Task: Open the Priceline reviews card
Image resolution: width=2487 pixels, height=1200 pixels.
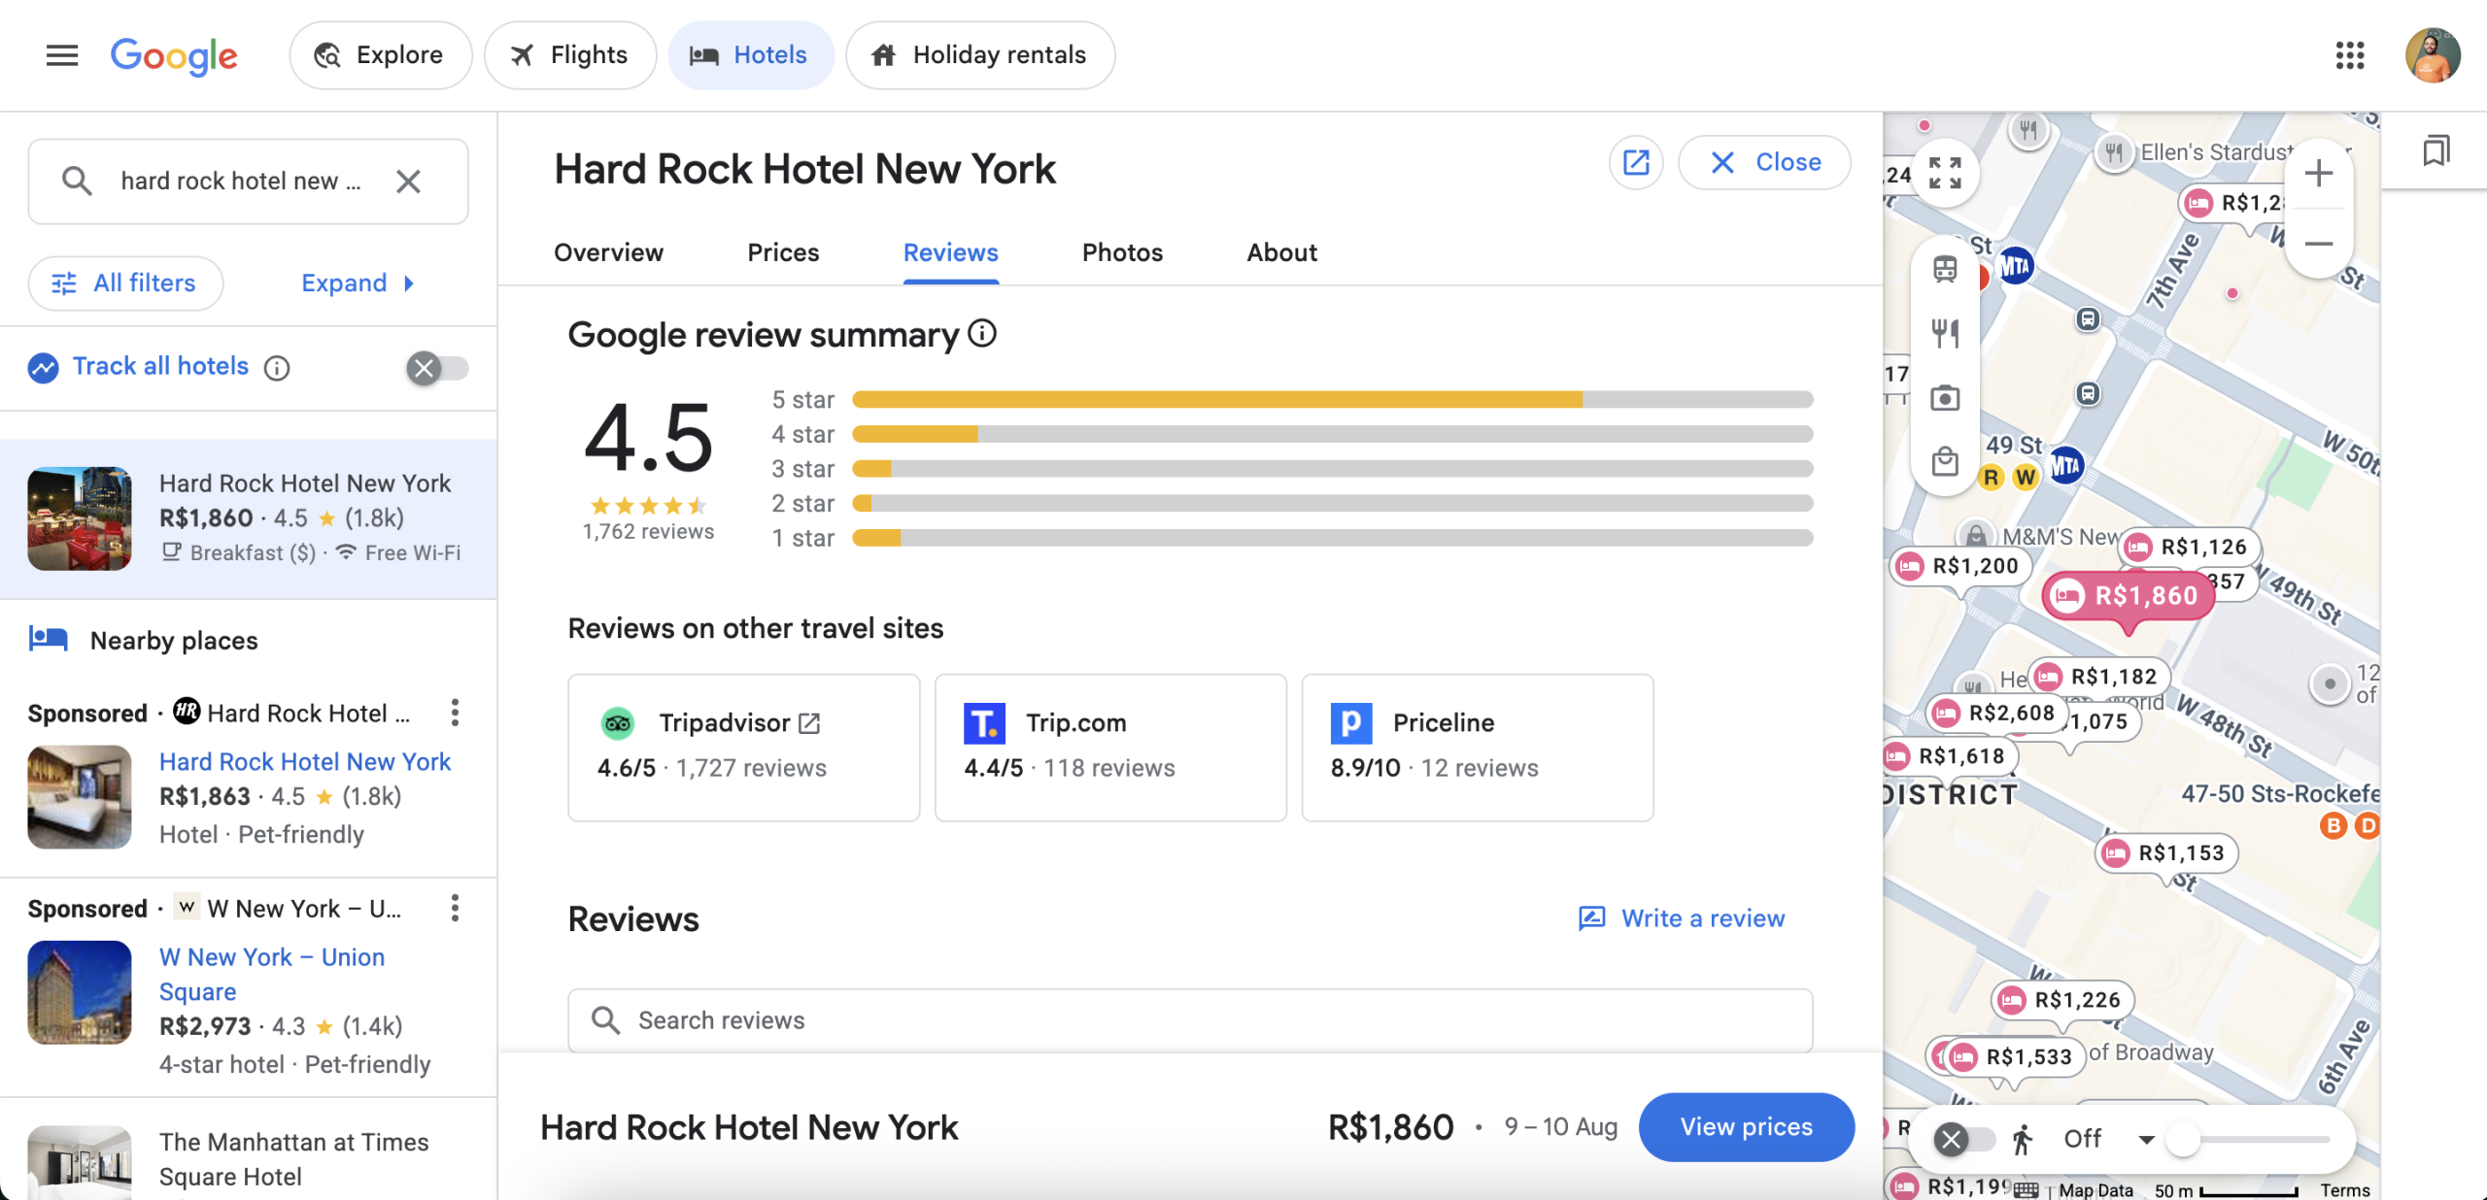Action: click(1478, 748)
